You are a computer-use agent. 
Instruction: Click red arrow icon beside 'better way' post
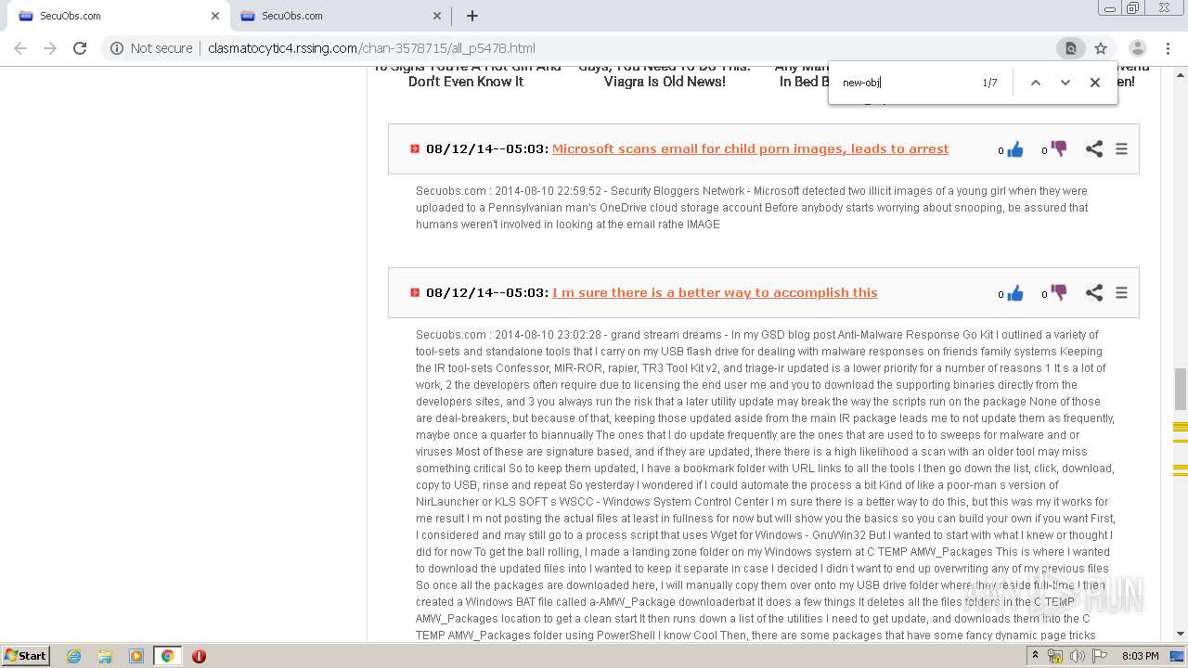click(x=415, y=292)
